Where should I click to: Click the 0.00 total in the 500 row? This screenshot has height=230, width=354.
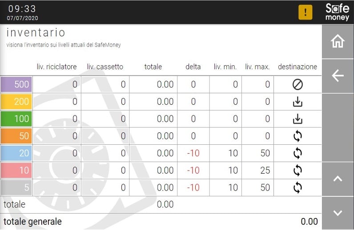[165, 84]
